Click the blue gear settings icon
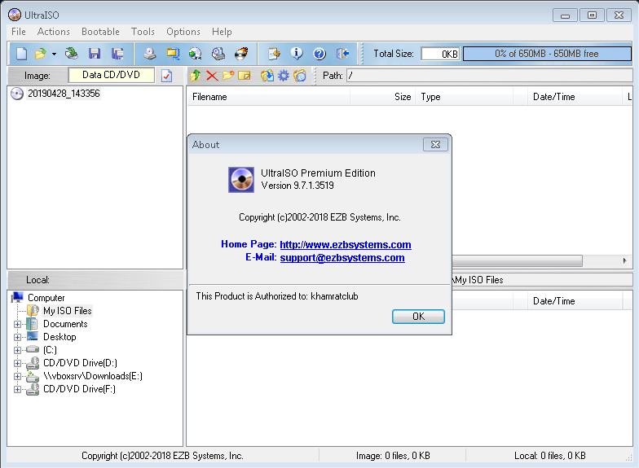Viewport: 639px width, 468px height. click(284, 75)
